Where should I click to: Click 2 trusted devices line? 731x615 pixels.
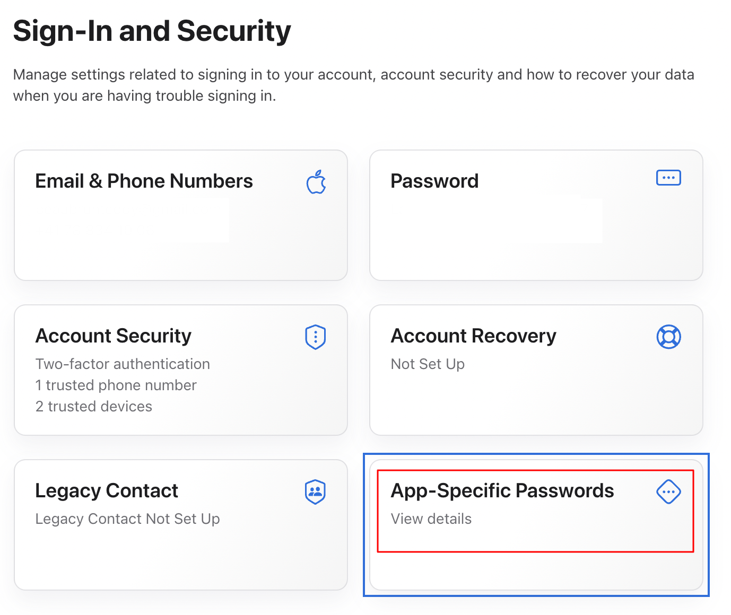[93, 407]
